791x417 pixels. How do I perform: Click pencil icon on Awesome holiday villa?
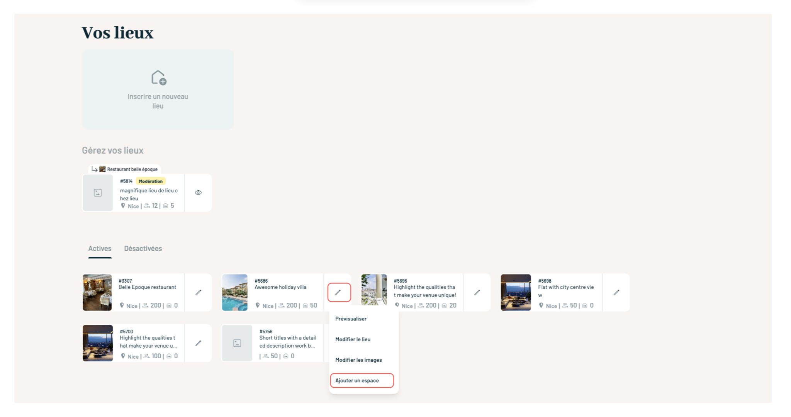point(338,293)
